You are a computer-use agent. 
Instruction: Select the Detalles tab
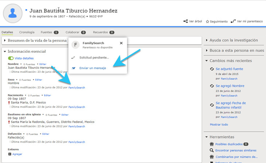[x=7, y=32]
